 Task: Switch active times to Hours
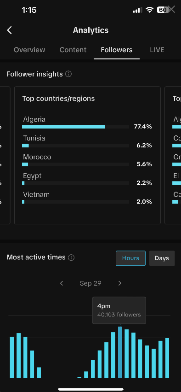(x=130, y=258)
